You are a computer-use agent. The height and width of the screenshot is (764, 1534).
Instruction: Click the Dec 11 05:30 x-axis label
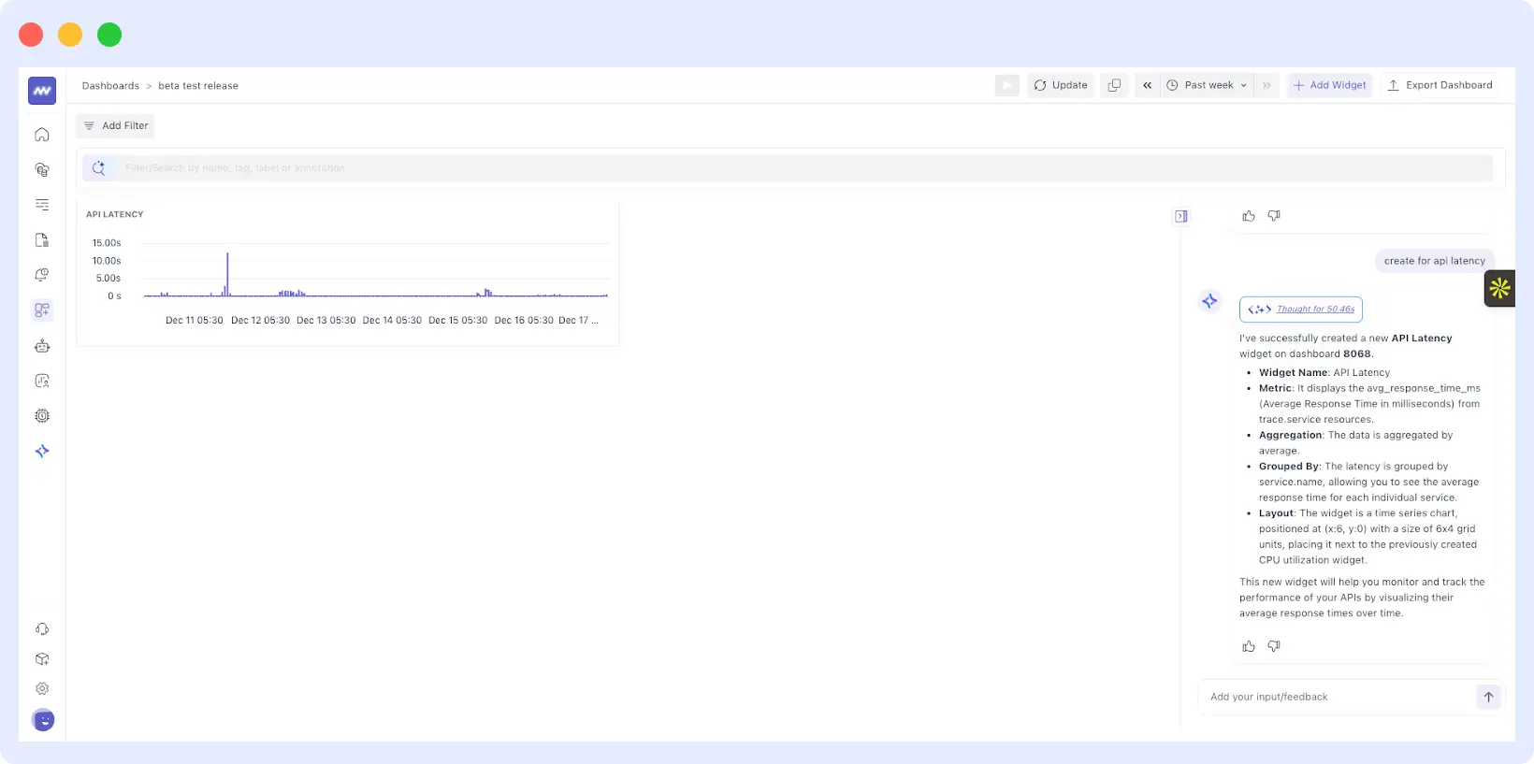pyautogui.click(x=195, y=320)
